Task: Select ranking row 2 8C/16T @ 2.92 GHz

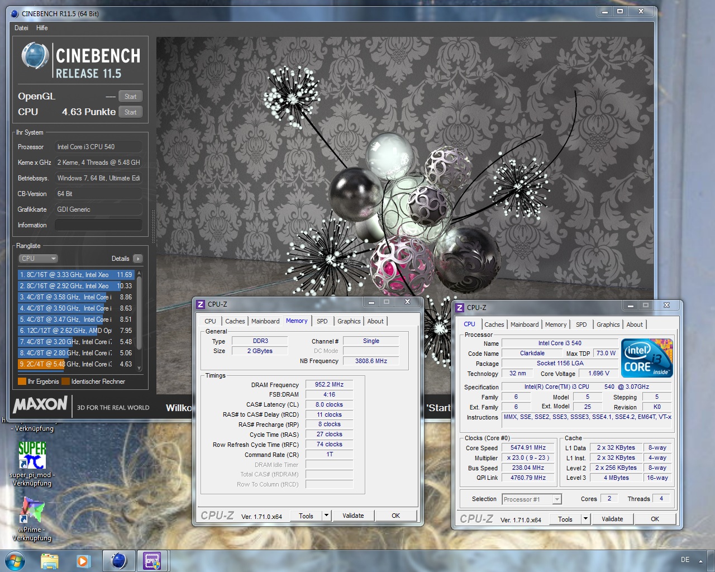Action: click(76, 286)
